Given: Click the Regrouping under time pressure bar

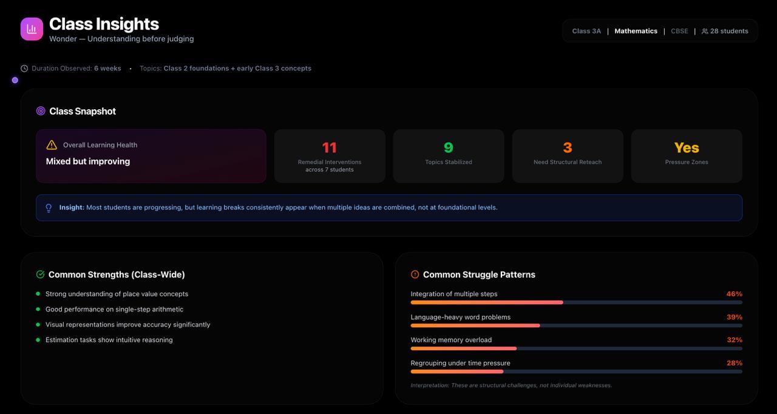Looking at the screenshot, I should tap(576, 372).
